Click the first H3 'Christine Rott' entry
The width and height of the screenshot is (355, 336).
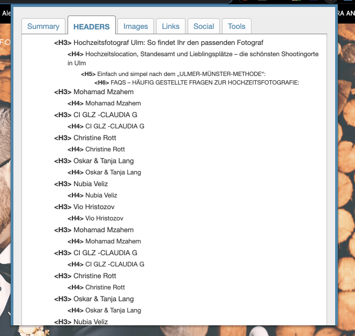pos(85,138)
